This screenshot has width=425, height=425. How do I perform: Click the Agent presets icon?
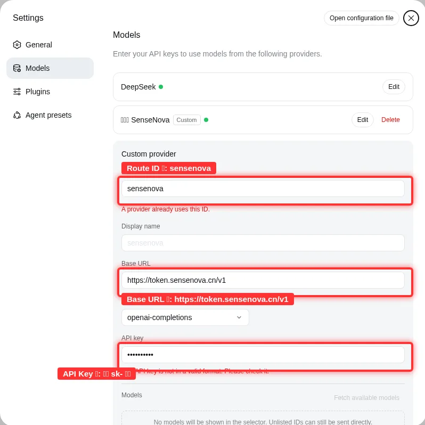coord(17,115)
